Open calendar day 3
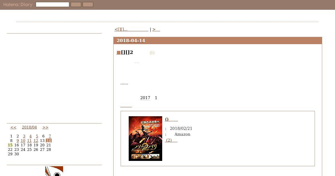Viewport: 335px width, 176px height. (x=24, y=136)
